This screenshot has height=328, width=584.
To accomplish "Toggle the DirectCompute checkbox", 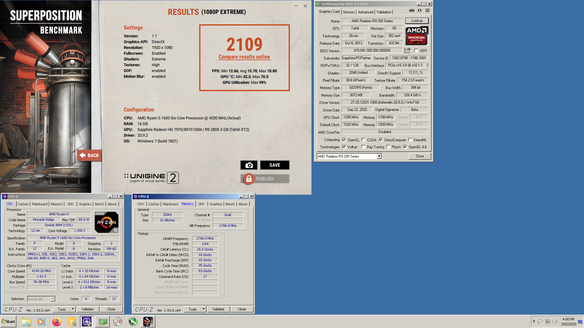I will pos(381,140).
